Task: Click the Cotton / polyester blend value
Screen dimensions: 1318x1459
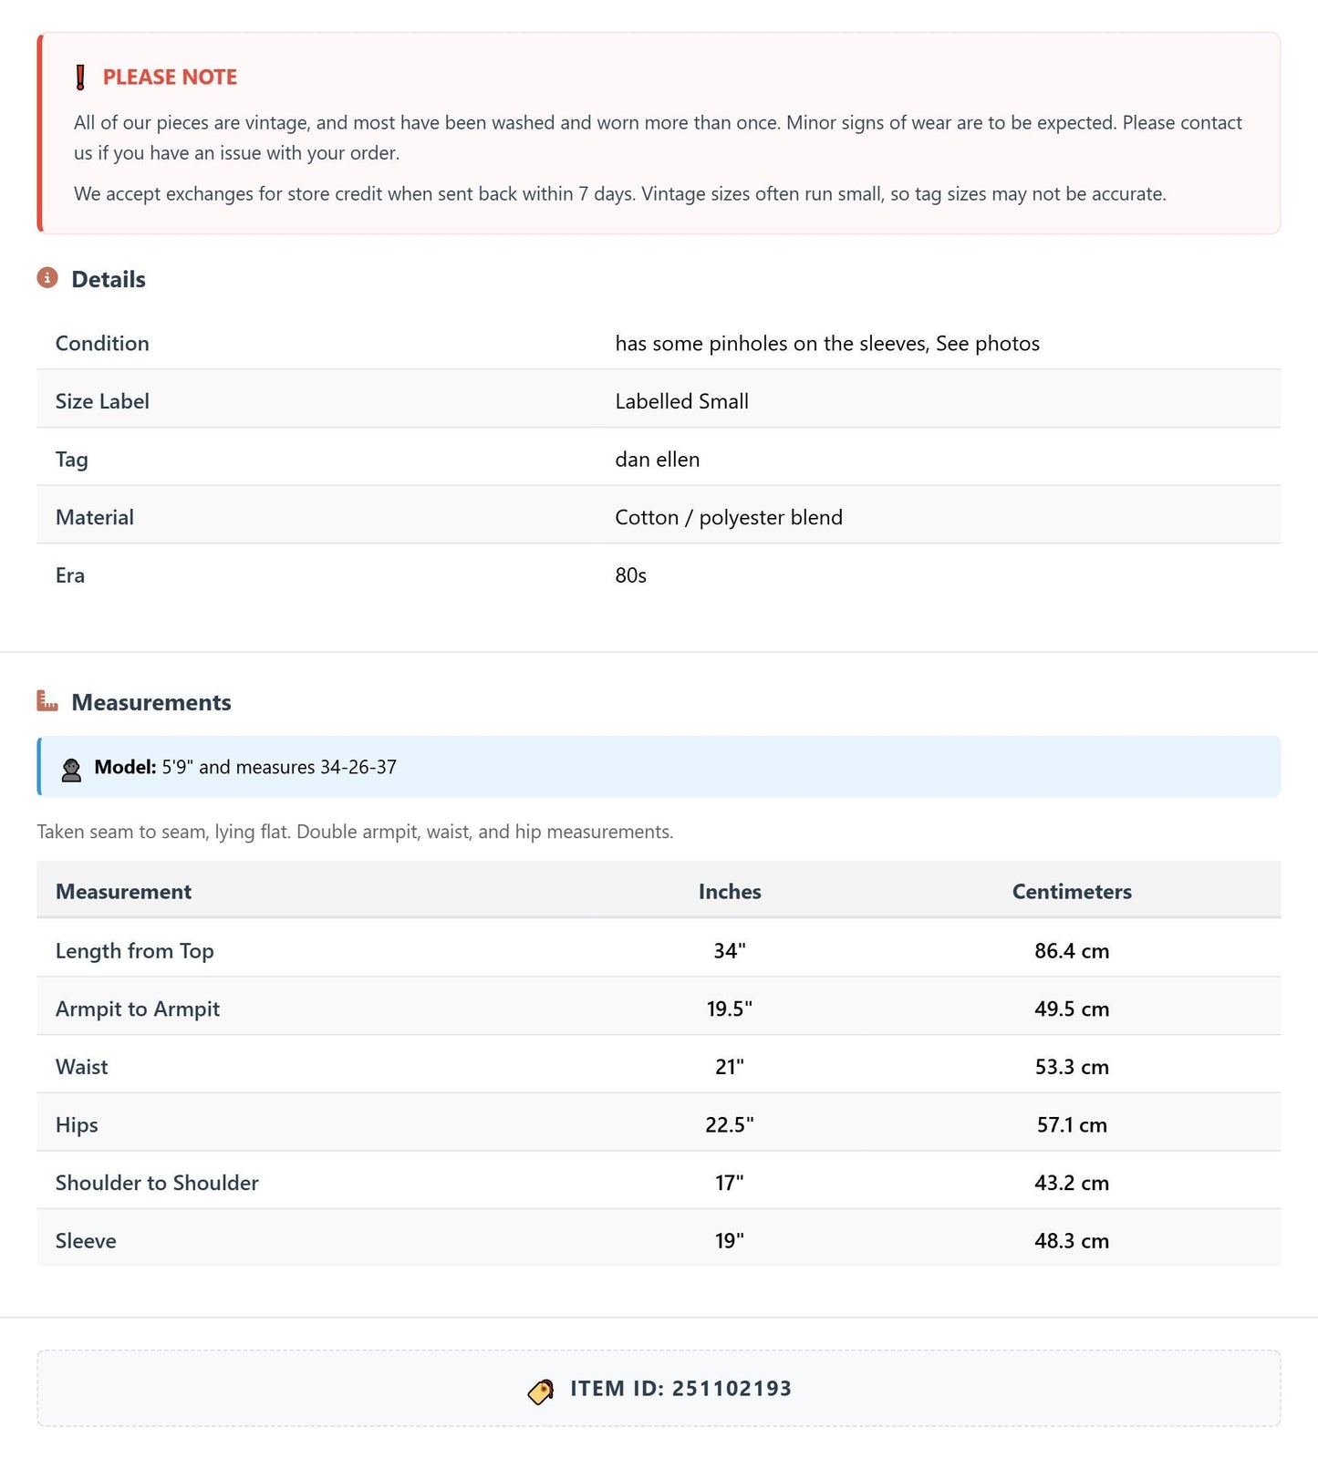Action: click(x=729, y=518)
